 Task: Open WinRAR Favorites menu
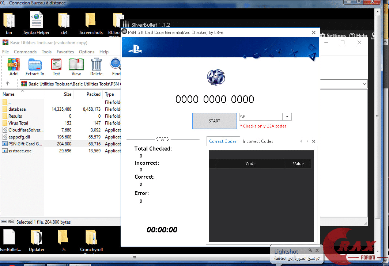pos(65,52)
